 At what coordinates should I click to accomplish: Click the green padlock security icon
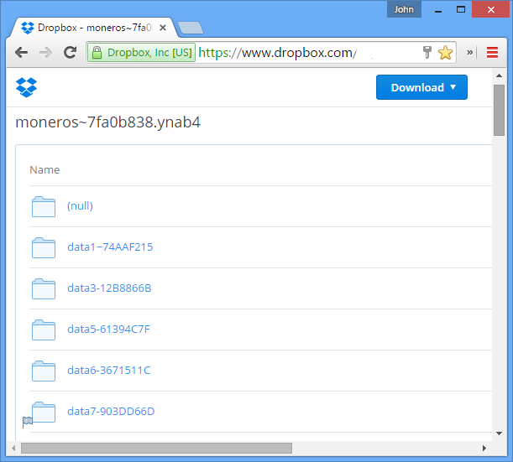pos(97,52)
